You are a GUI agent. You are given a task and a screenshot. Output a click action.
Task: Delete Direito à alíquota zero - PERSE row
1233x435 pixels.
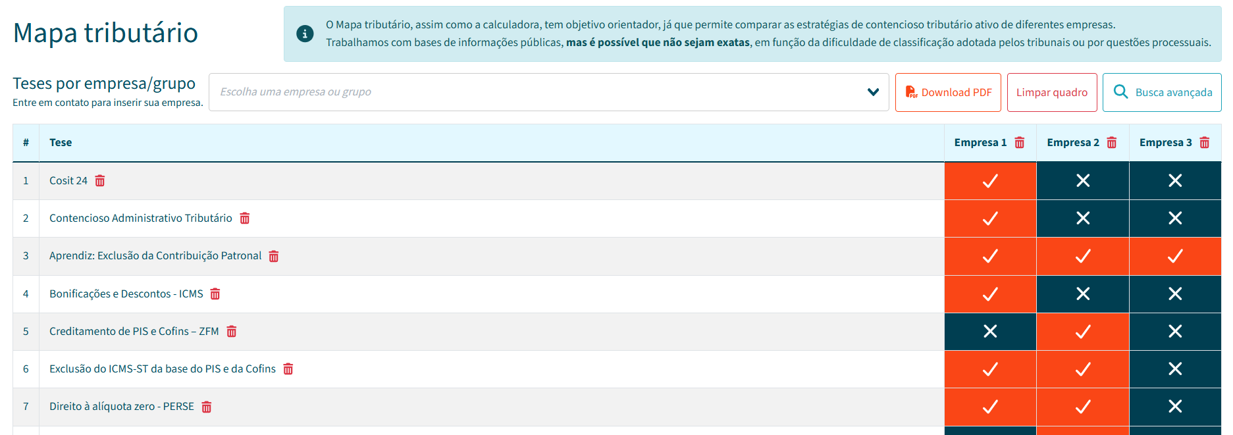tap(207, 407)
